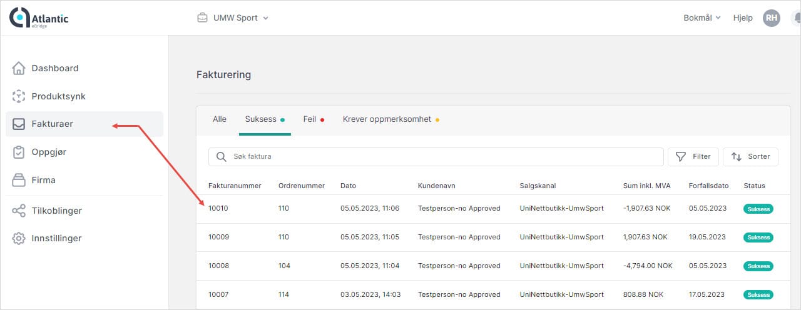801x310 pixels.
Task: Click the Fakturaer inbox icon
Action: [19, 124]
